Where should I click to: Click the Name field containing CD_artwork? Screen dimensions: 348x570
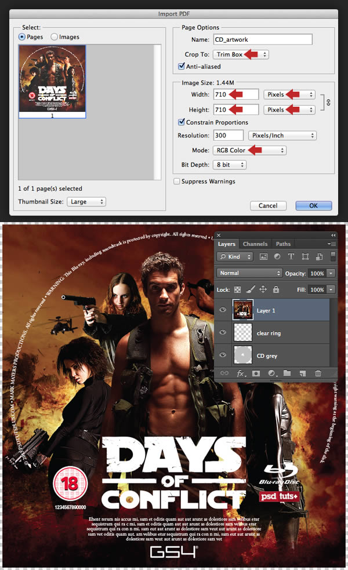click(x=263, y=39)
